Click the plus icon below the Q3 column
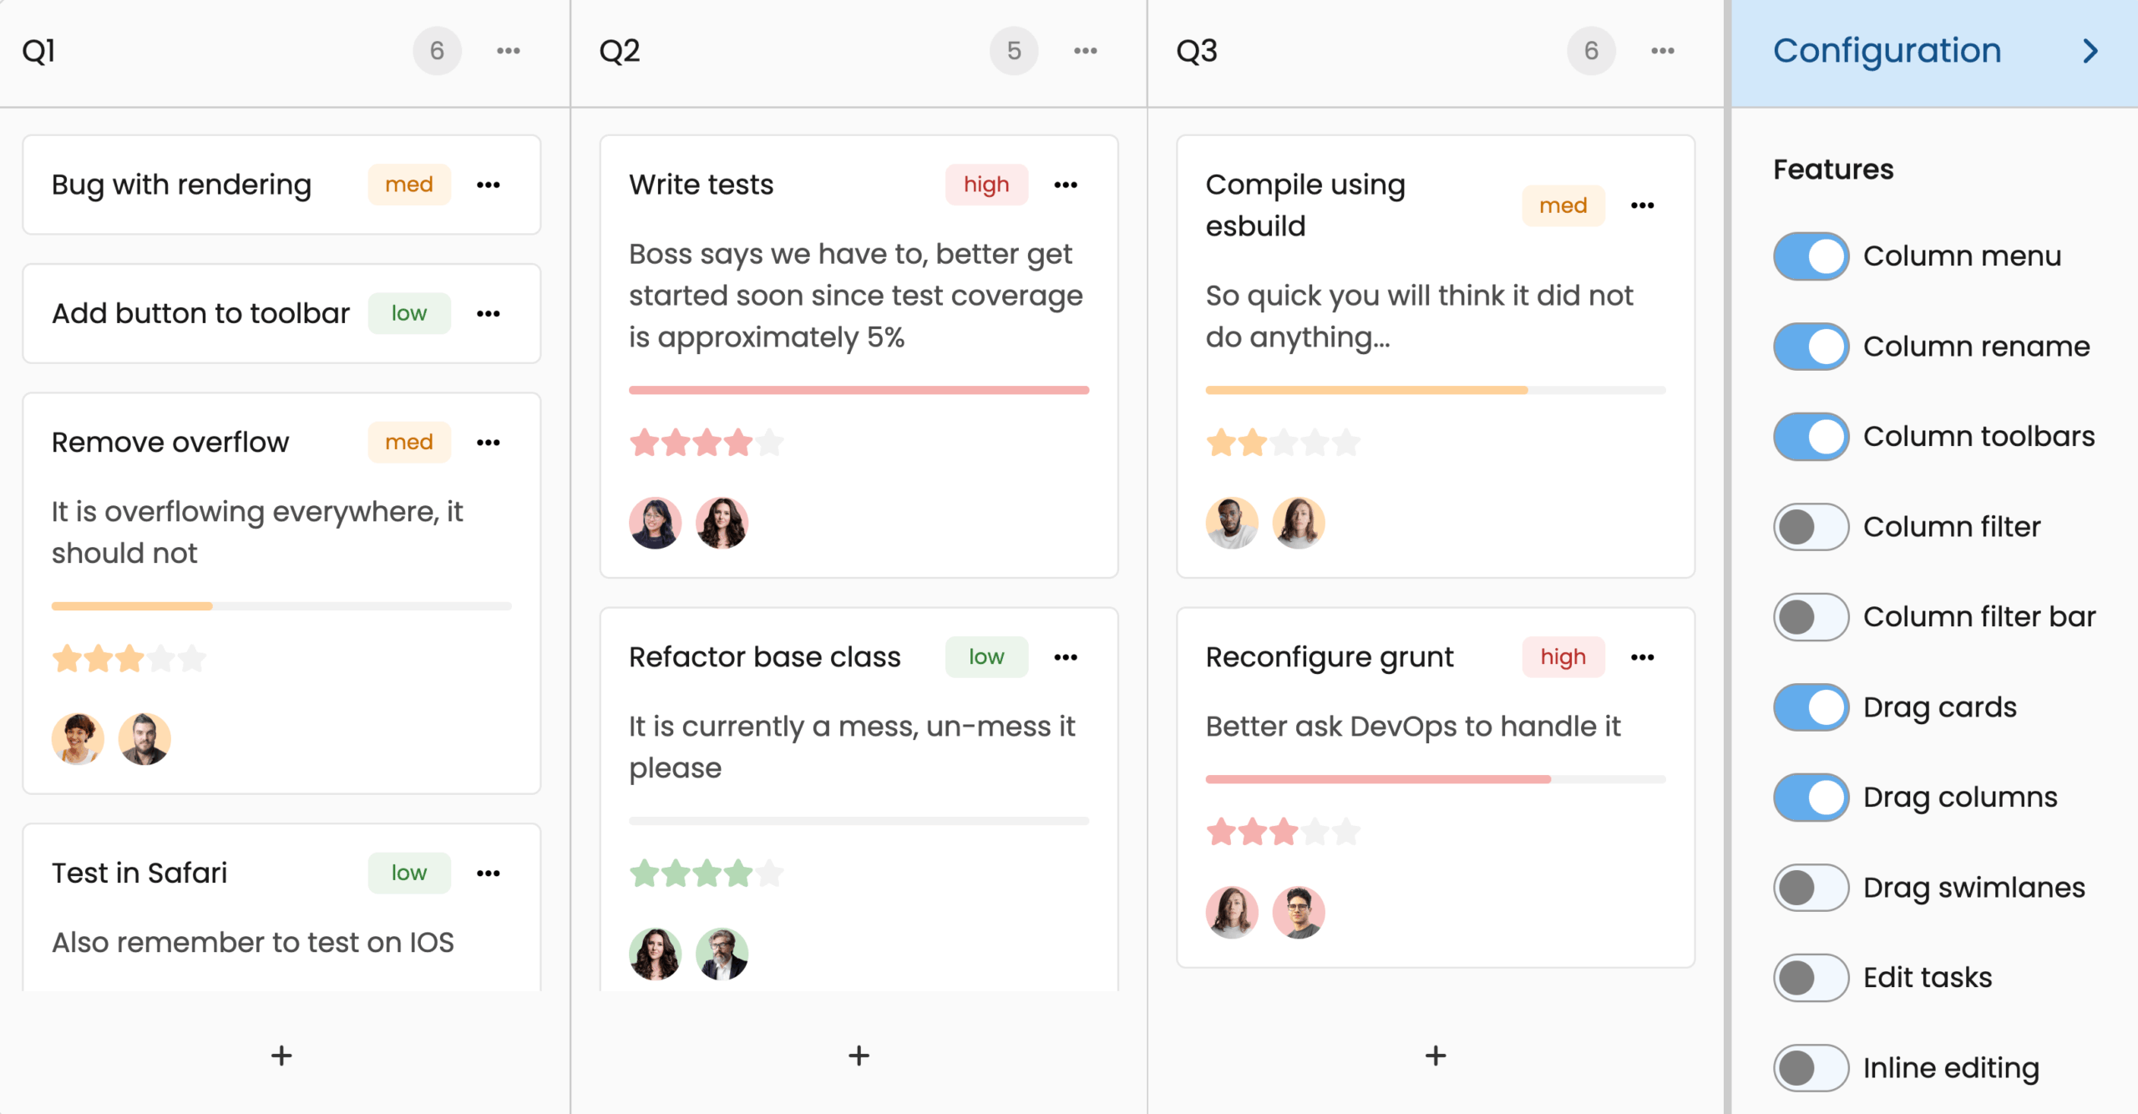This screenshot has width=2138, height=1114. [x=1435, y=1055]
